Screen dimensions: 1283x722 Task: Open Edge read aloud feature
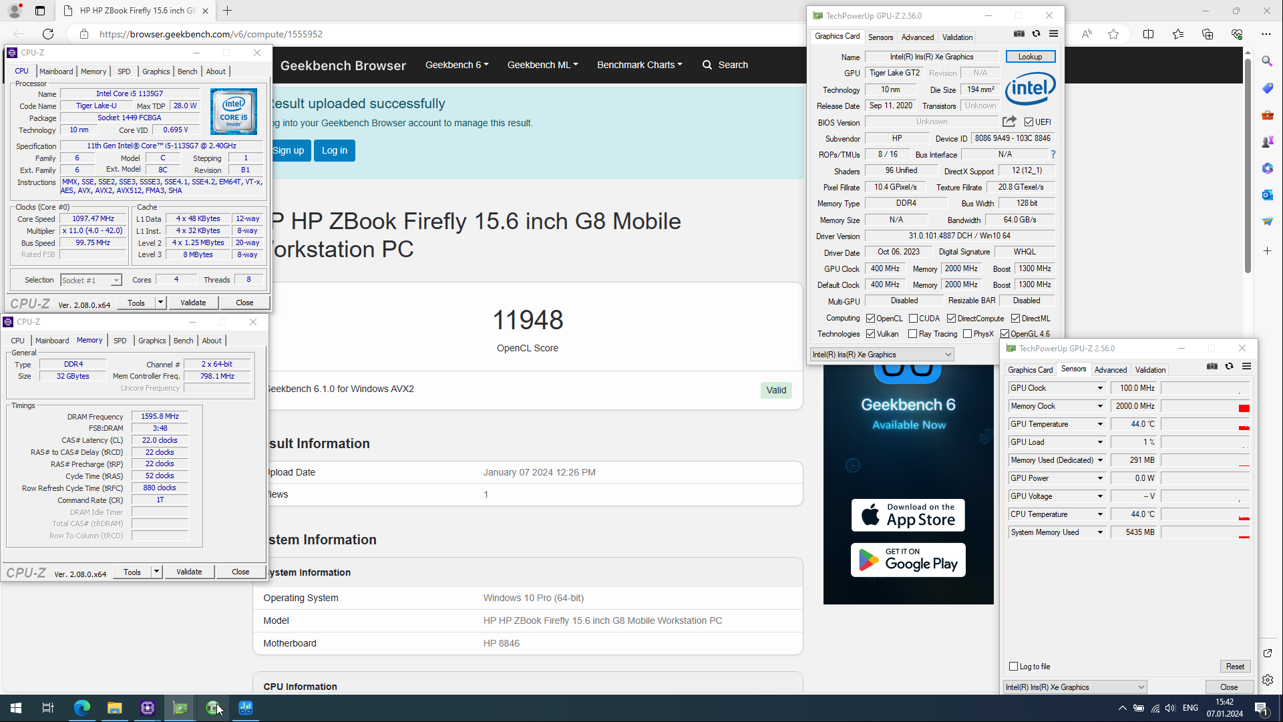[1087, 34]
